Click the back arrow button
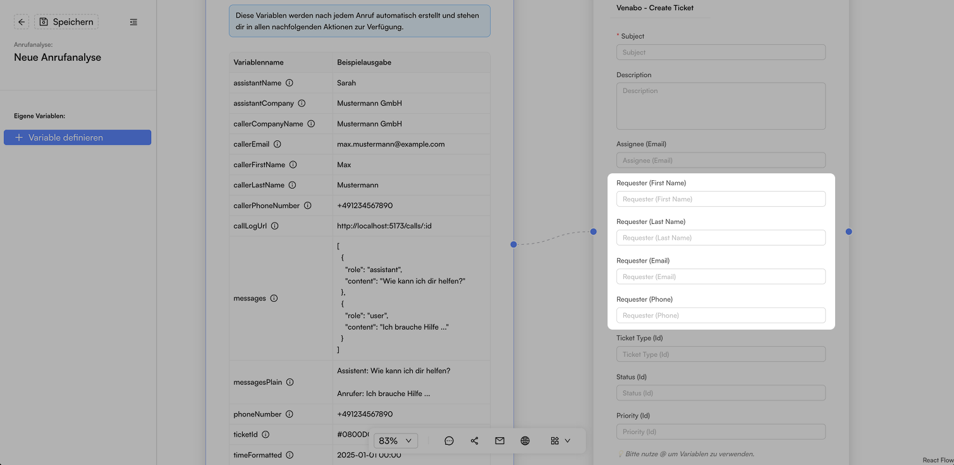 (21, 22)
